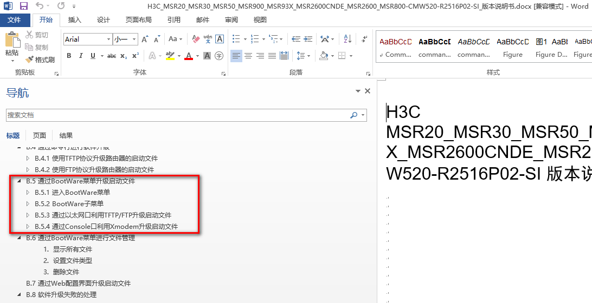Screen dimensions: 592x303
Task: Toggle Underline formatting
Action: 93,56
